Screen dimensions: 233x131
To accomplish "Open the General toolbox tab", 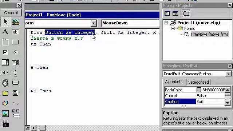I will 11,13.
